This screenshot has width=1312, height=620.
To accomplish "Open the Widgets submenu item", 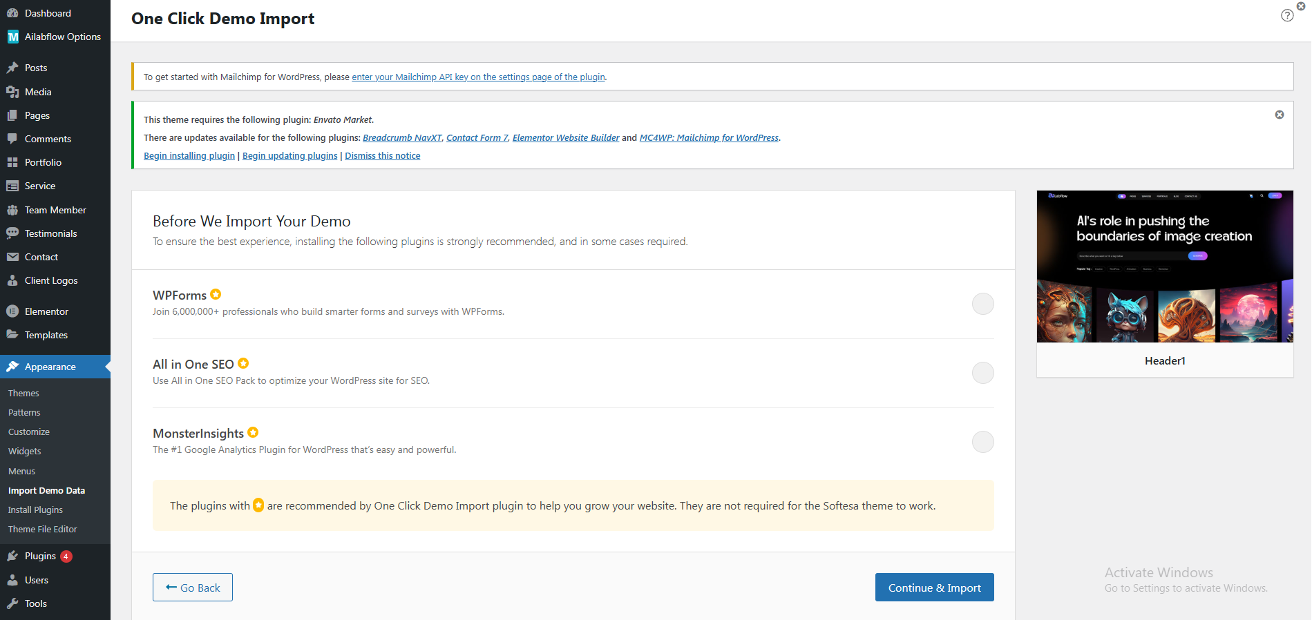I will pos(25,451).
